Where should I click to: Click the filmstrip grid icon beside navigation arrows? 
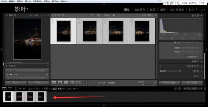[x=17, y=88]
